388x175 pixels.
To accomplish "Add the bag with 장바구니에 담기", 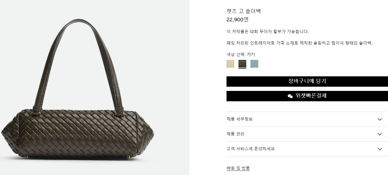I will pos(307,82).
